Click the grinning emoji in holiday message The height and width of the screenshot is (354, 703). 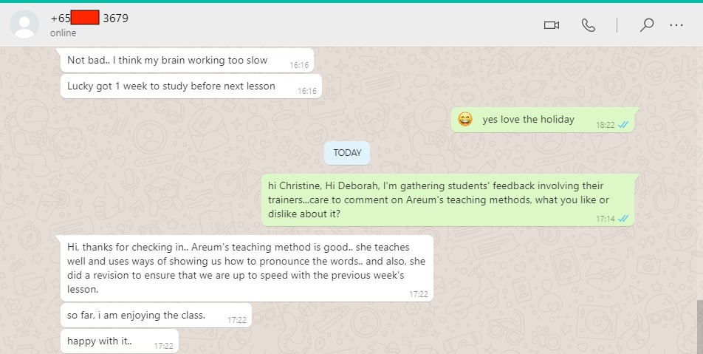point(465,119)
